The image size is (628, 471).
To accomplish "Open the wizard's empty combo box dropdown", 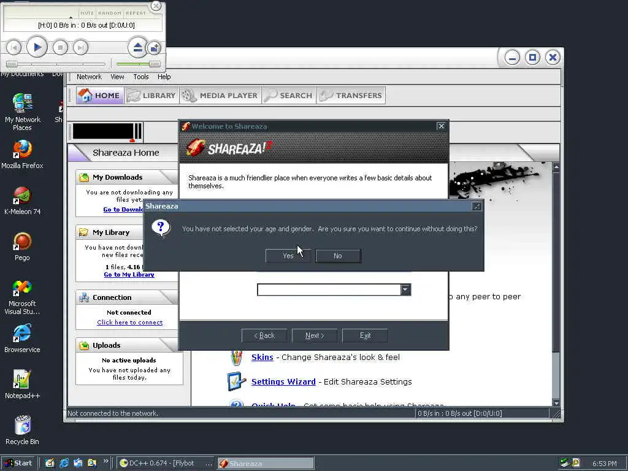I will tap(405, 289).
